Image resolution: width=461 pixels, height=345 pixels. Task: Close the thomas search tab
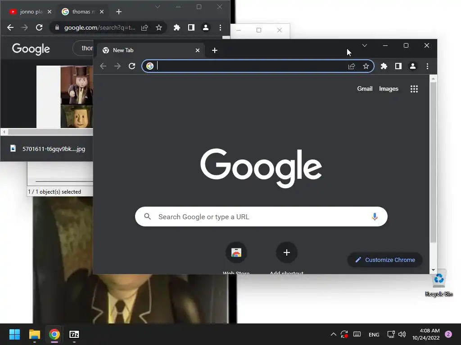tap(101, 12)
